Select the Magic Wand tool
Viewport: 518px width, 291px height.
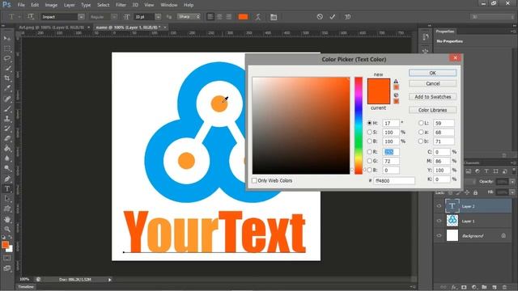(x=7, y=68)
